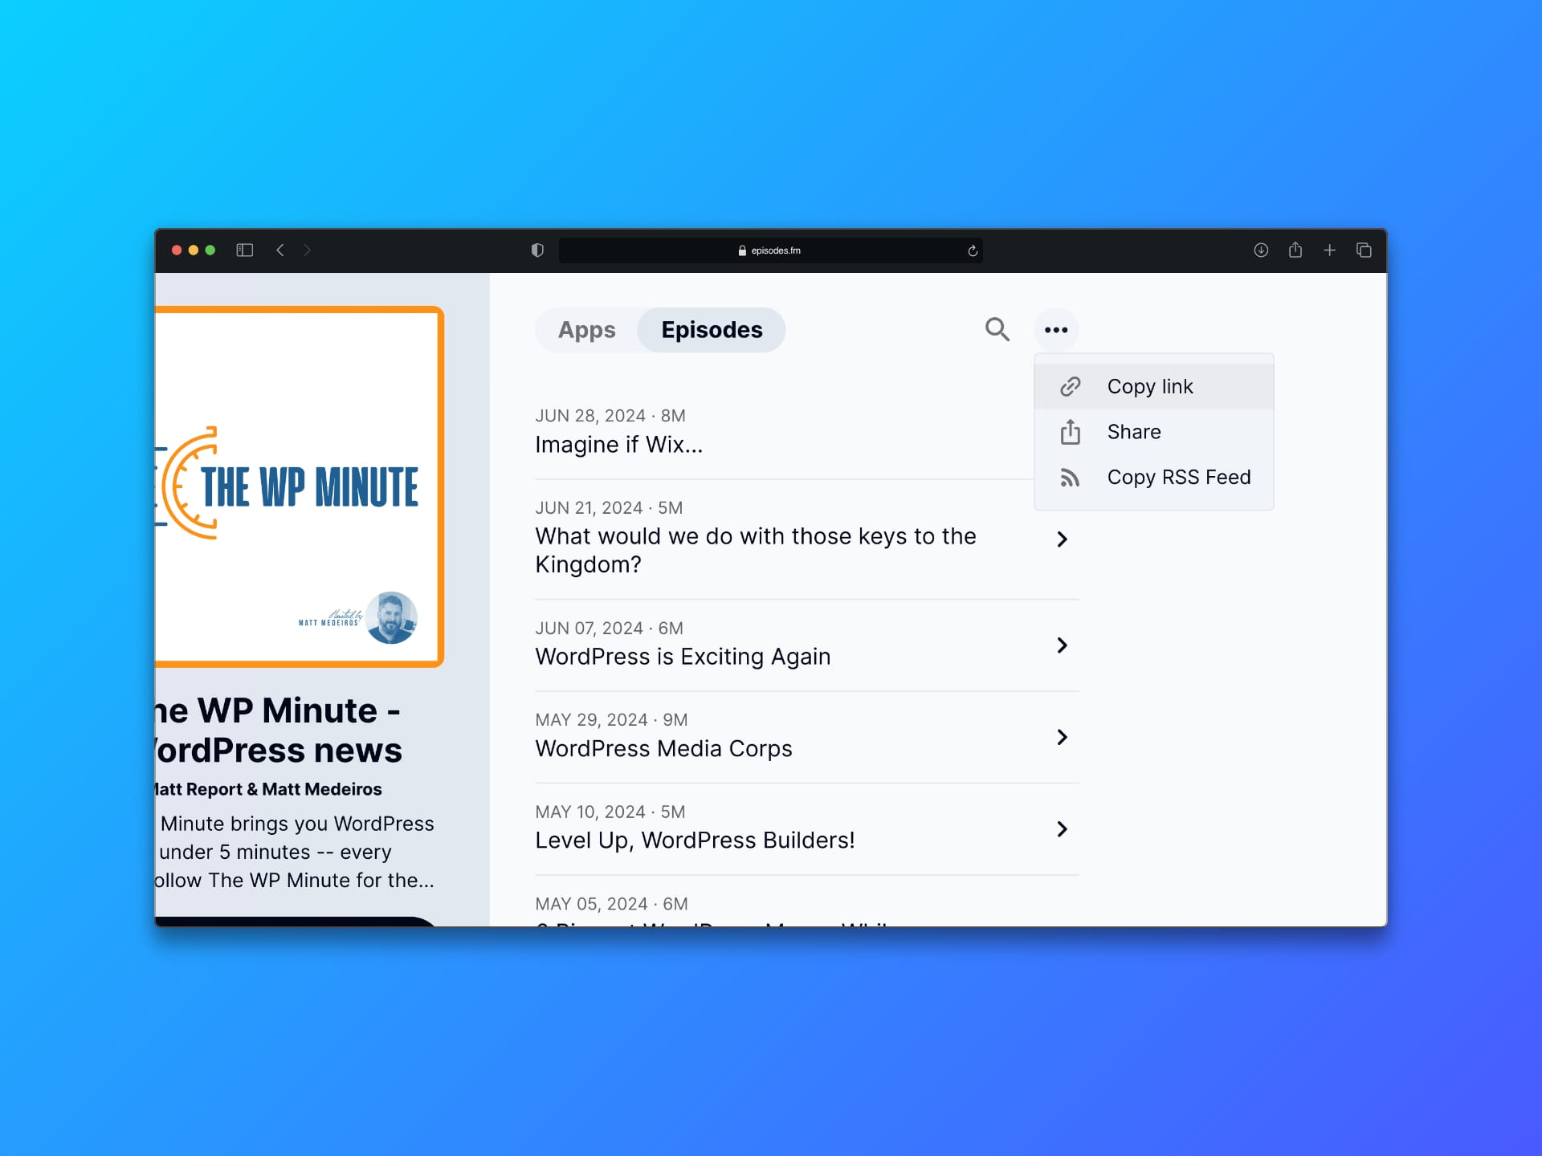Viewport: 1542px width, 1156px height.
Task: Click the Safari share toolbar icon
Action: (x=1295, y=250)
